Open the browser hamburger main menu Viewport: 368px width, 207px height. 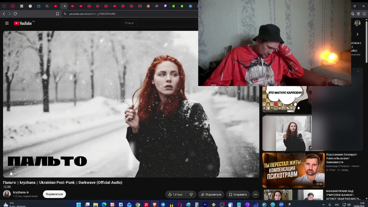pos(364,14)
